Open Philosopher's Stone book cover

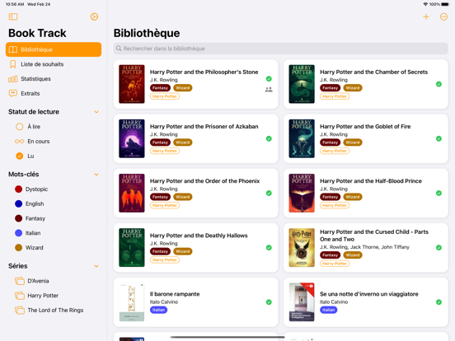pyautogui.click(x=132, y=84)
